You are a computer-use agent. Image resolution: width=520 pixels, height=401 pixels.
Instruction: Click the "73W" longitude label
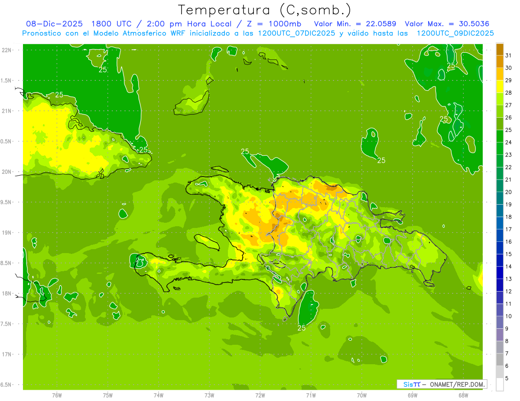pyautogui.click(x=209, y=396)
